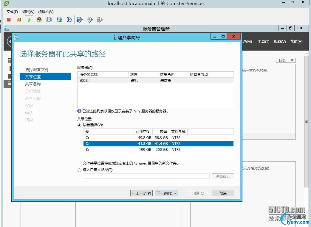Click the red stop VM toolbar icon
The width and height of the screenshot is (311, 227).
[x=9, y=20]
